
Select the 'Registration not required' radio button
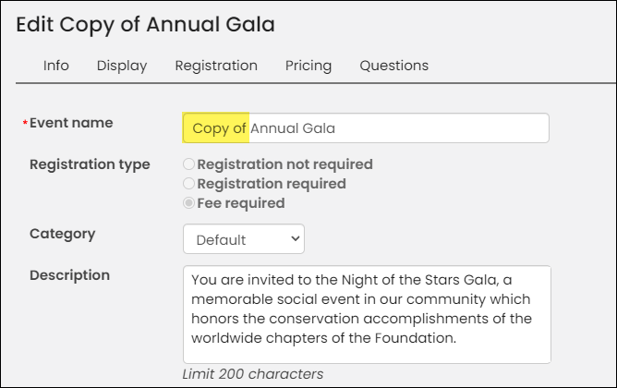[188, 164]
